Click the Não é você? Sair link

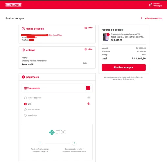click(x=56, y=35)
